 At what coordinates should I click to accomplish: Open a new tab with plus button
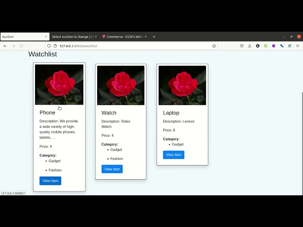(x=154, y=37)
